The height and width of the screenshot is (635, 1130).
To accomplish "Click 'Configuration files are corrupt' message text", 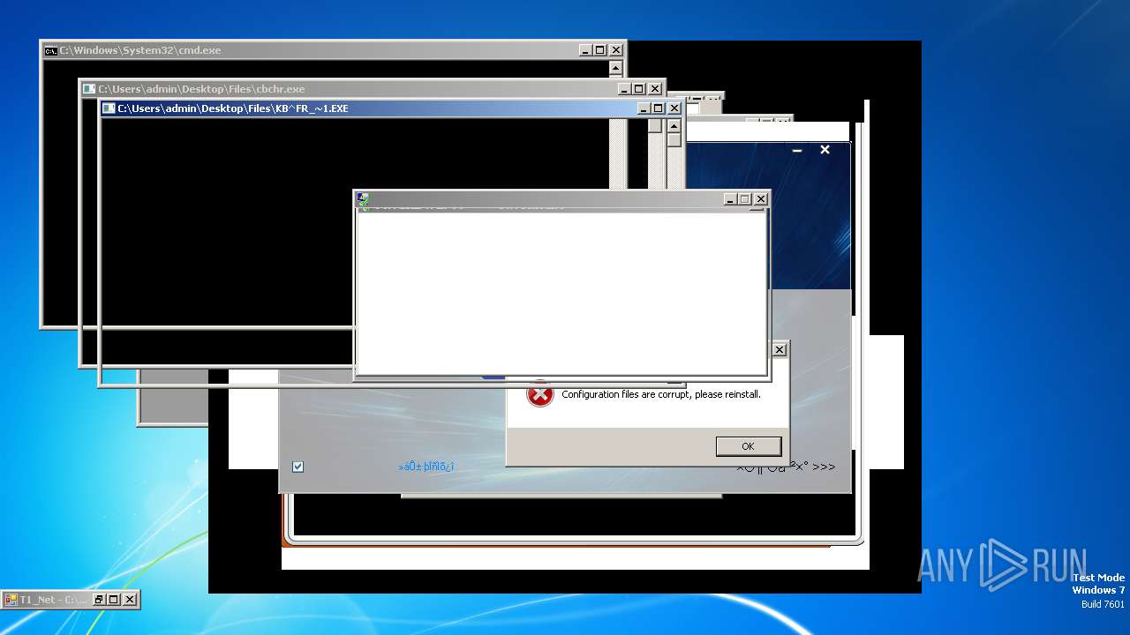I will pos(661,394).
